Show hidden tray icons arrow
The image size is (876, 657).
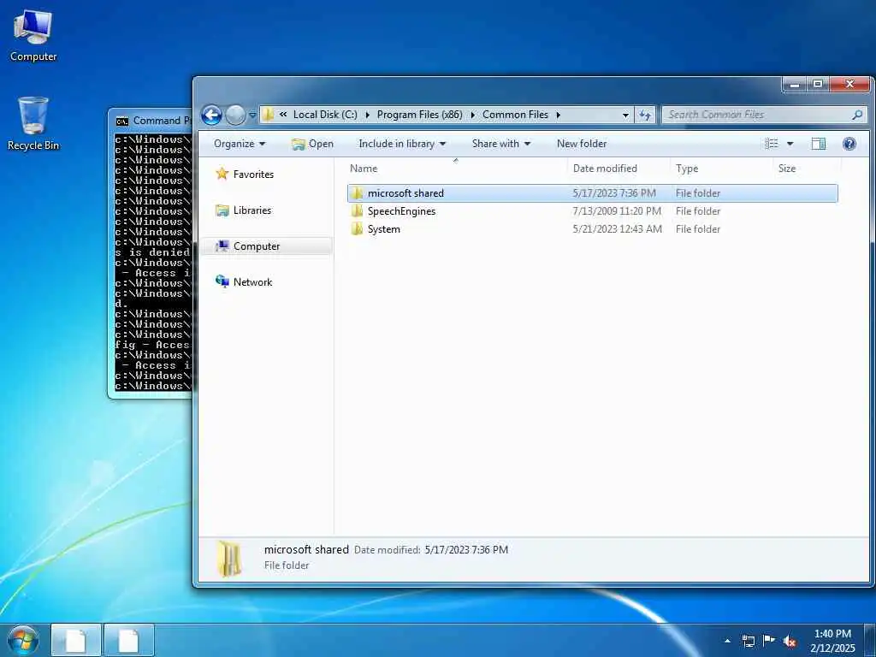[x=727, y=641]
